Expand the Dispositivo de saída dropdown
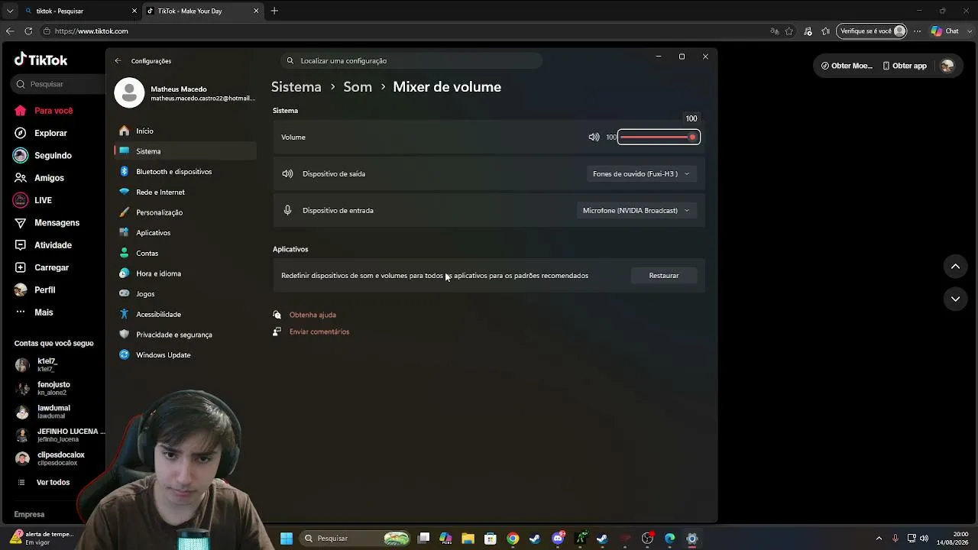 (641, 174)
